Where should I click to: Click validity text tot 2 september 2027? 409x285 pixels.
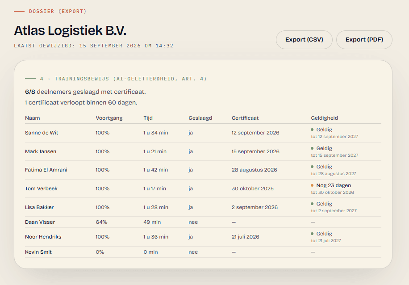334,210
